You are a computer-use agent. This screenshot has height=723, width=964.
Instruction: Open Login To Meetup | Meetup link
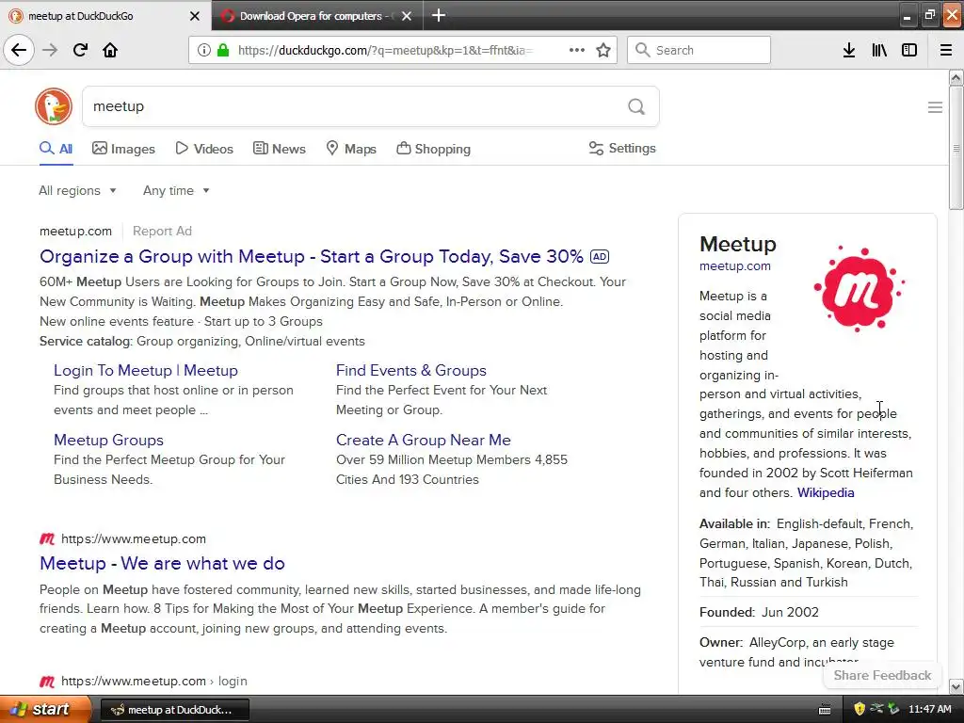point(146,370)
